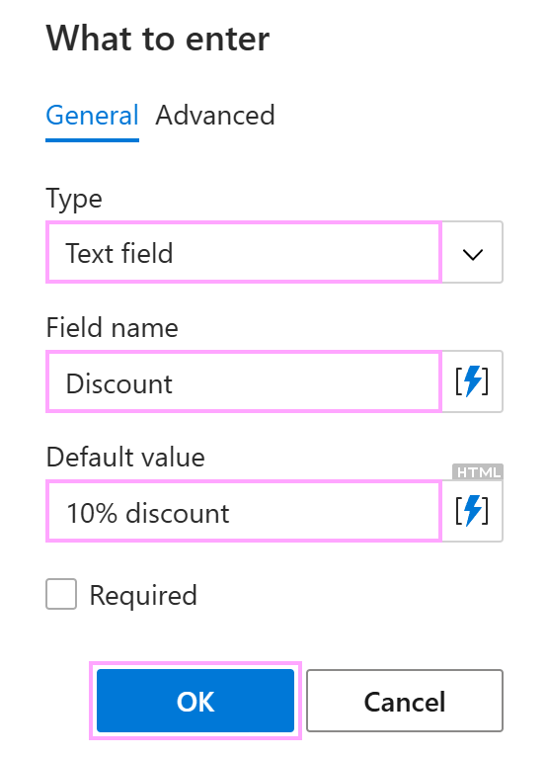The height and width of the screenshot is (757, 547).
Task: Select the 'Type' label
Action: click(x=74, y=199)
